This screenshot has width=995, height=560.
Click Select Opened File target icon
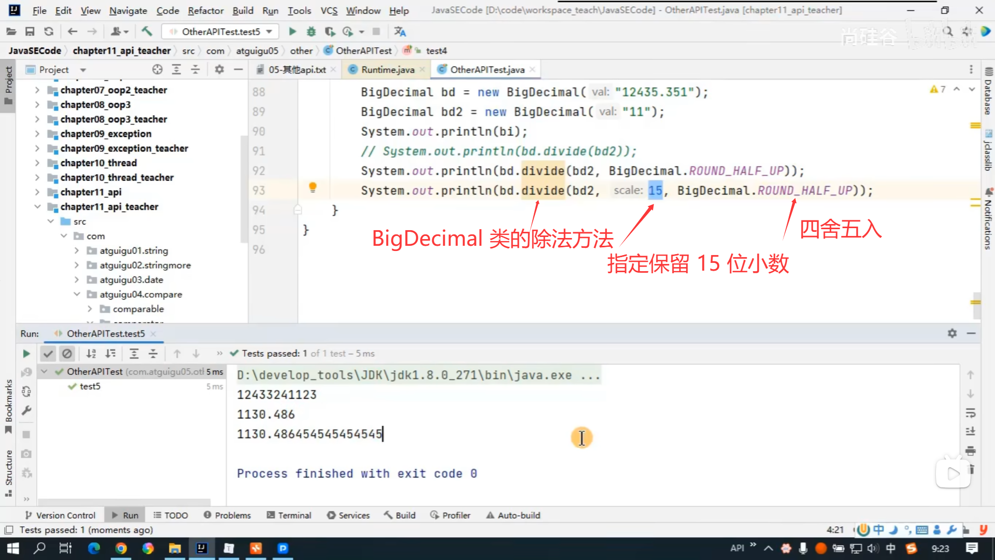pyautogui.click(x=158, y=69)
